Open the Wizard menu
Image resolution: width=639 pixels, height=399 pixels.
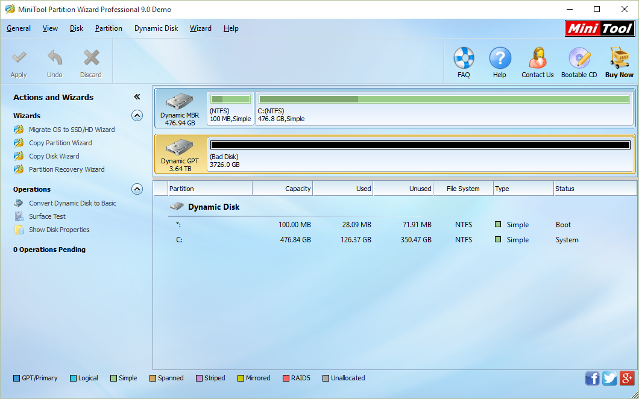(201, 28)
